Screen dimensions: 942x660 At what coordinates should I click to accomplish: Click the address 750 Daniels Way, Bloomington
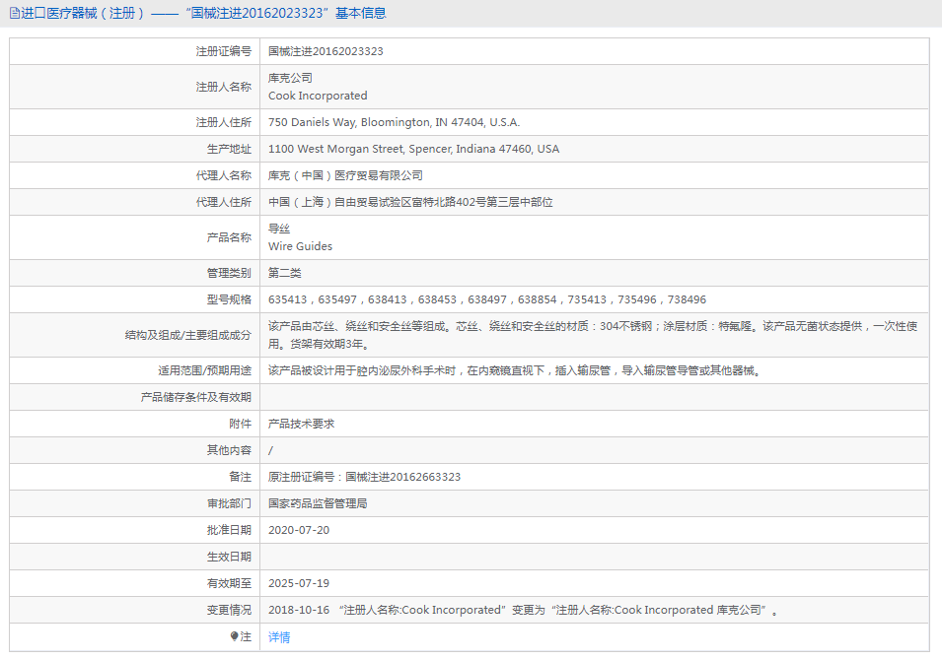tap(395, 122)
